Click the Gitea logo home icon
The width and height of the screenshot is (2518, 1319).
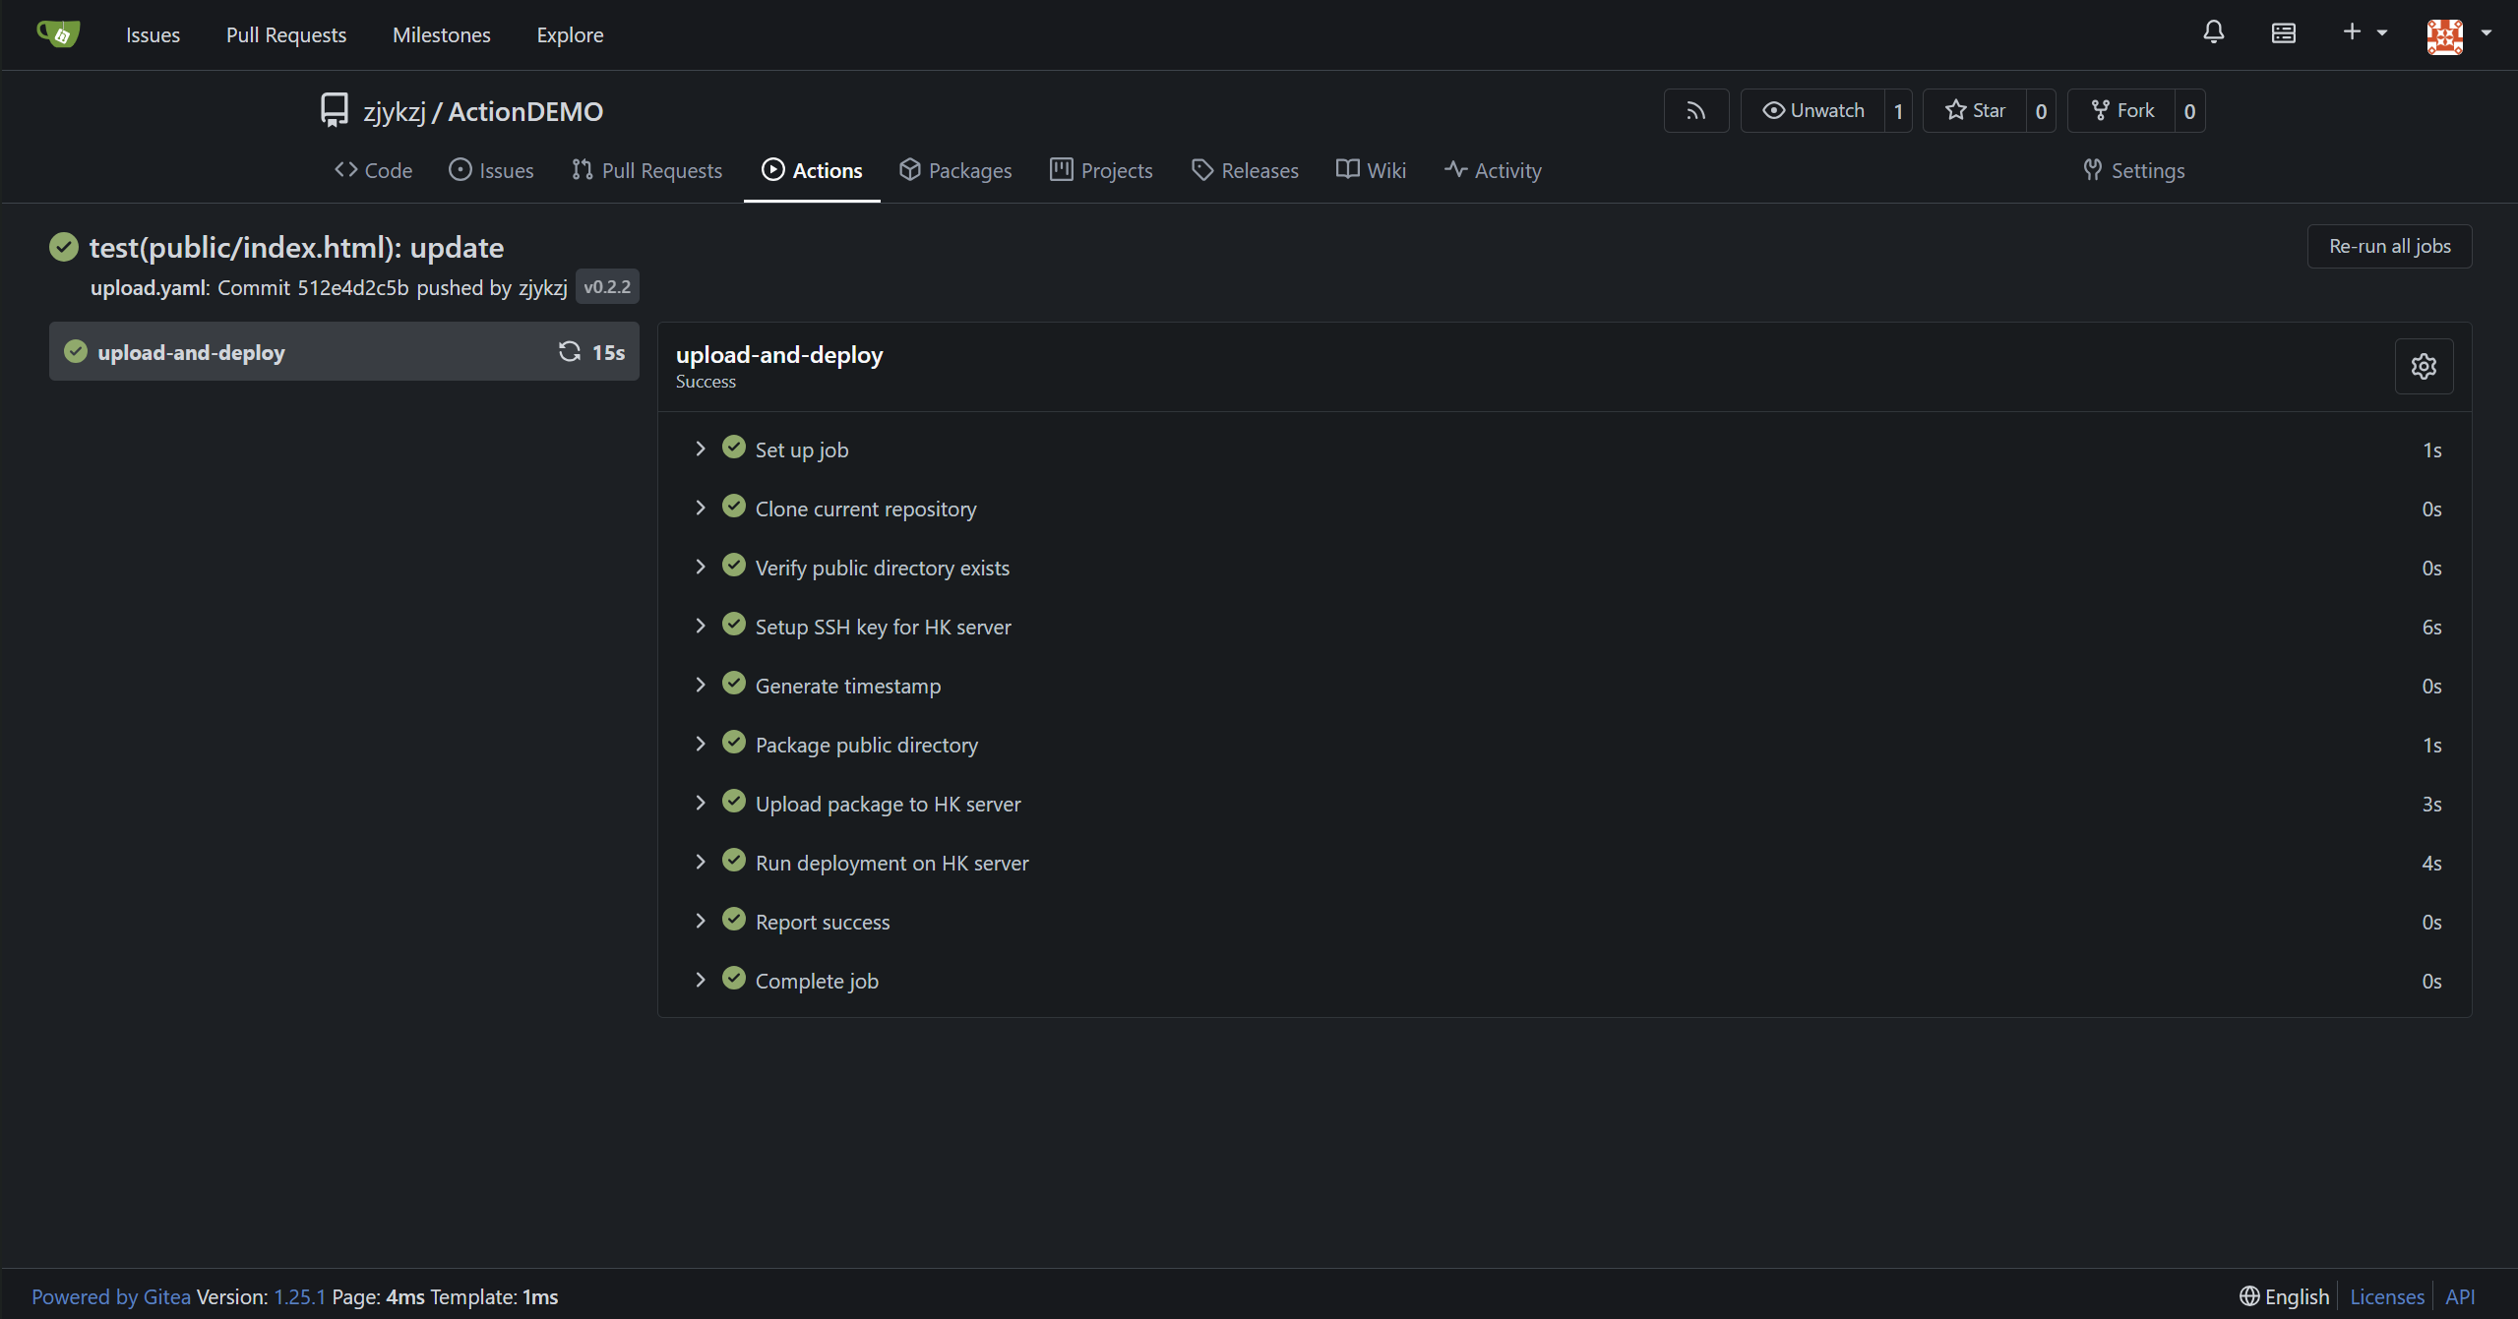(58, 34)
